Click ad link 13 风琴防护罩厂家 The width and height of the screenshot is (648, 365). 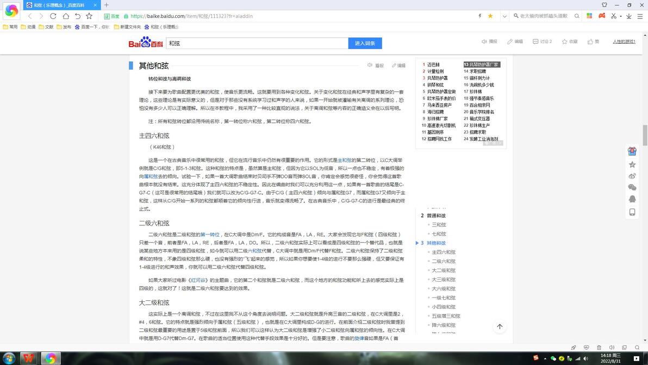482,65
